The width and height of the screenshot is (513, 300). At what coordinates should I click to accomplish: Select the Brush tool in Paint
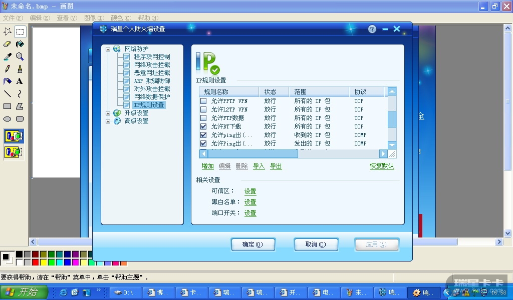pyautogui.click(x=20, y=69)
